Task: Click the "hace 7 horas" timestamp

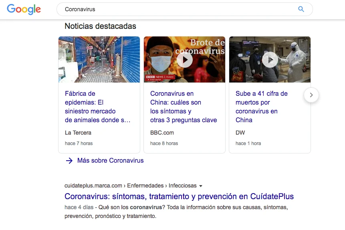Action: point(79,143)
